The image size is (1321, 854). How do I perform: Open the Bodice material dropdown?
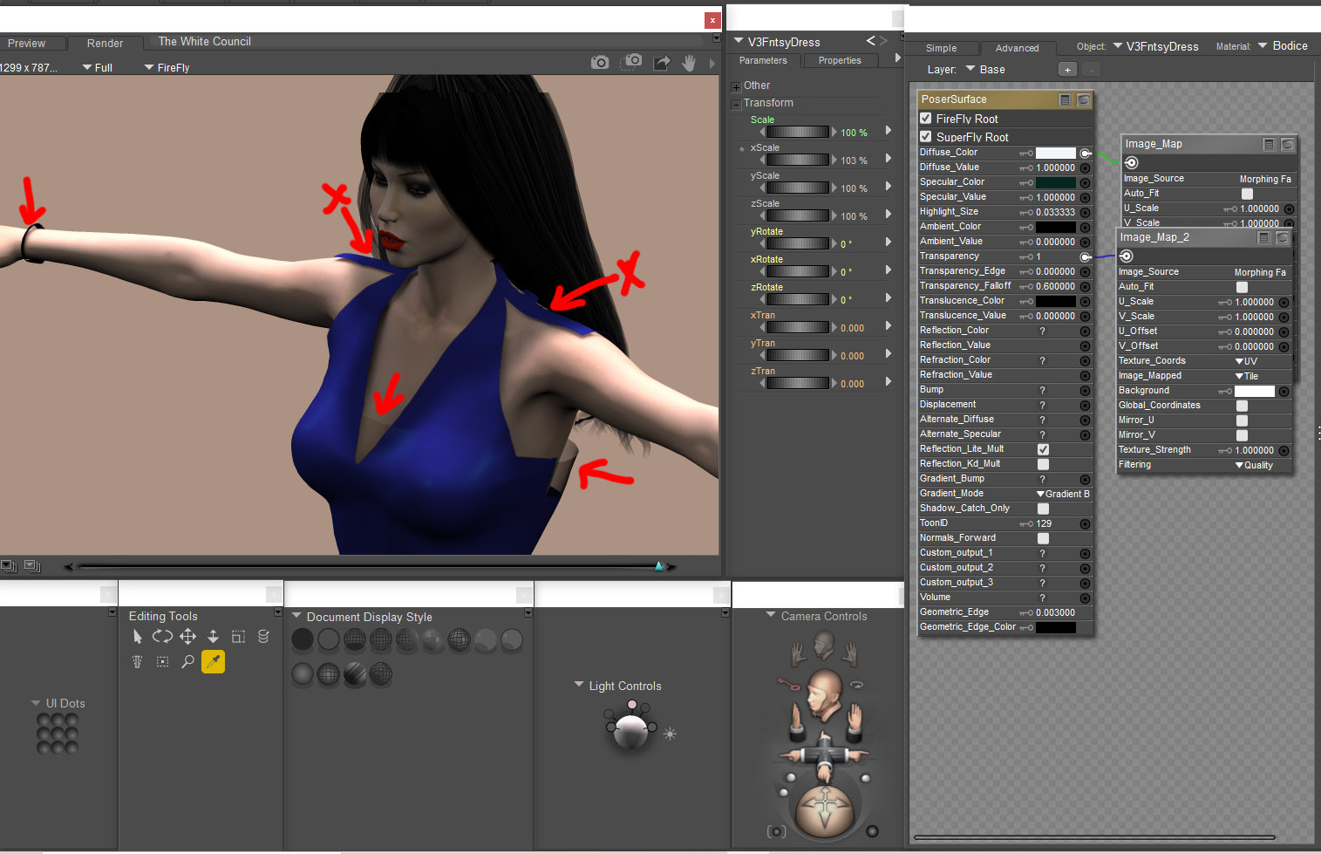coord(1283,46)
